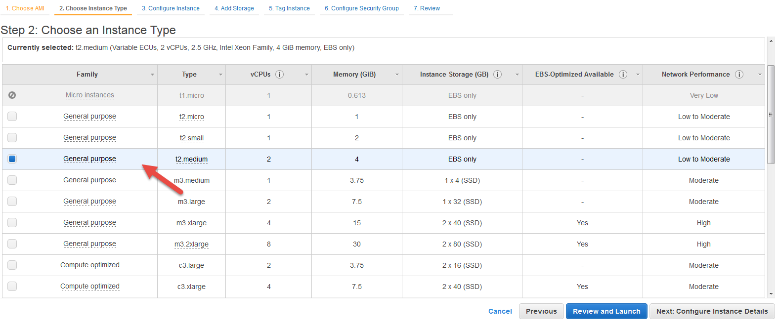The height and width of the screenshot is (329, 778).
Task: Click scrollbar up arrow at top right
Action: [x=771, y=41]
